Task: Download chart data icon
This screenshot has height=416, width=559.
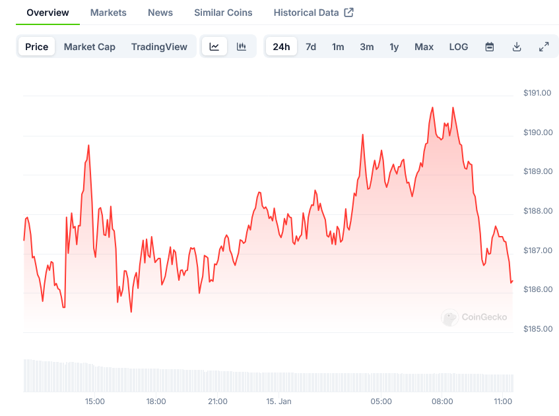Action: point(517,47)
